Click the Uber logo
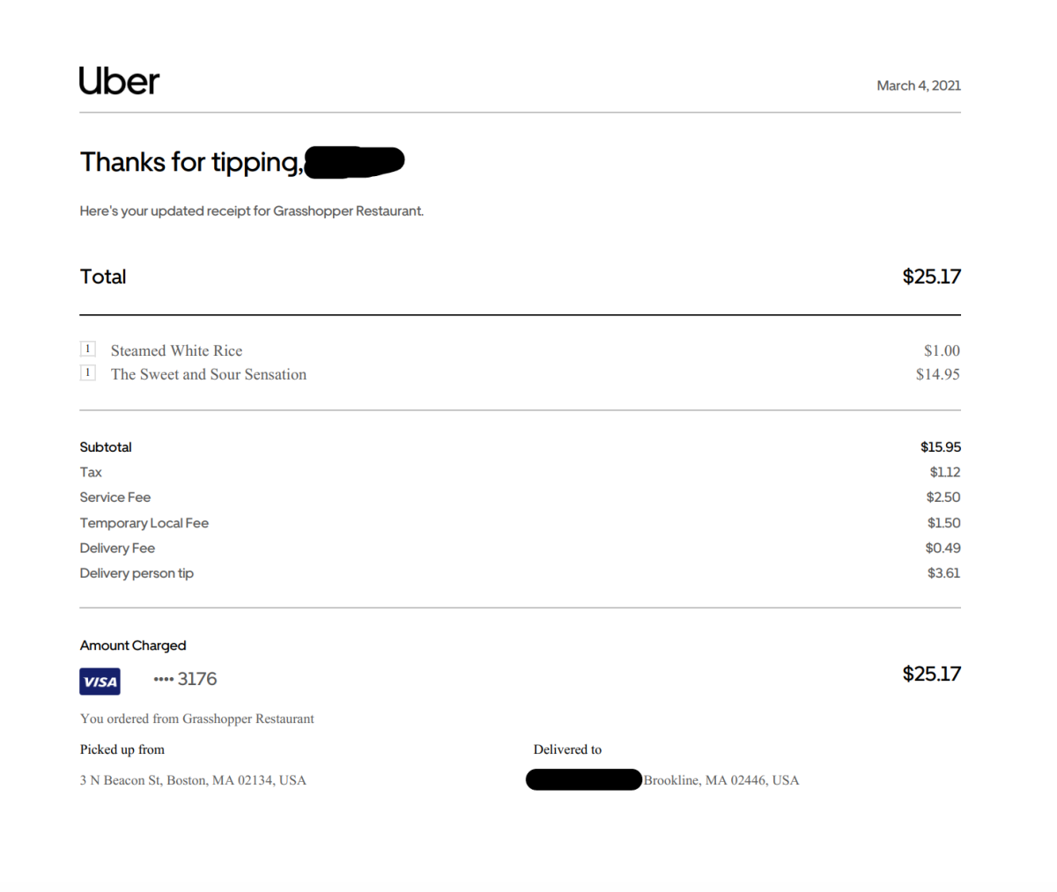The image size is (1057, 892). tap(119, 81)
